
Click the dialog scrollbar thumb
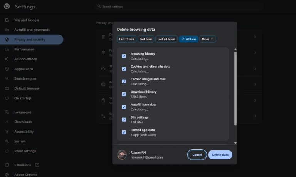pyautogui.click(x=235, y=88)
